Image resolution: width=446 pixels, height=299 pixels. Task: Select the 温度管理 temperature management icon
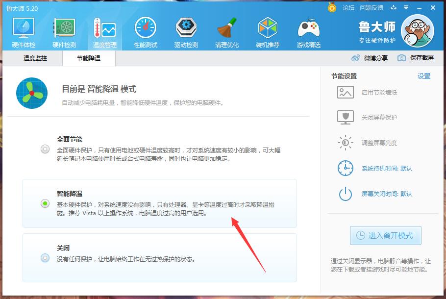pos(105,27)
